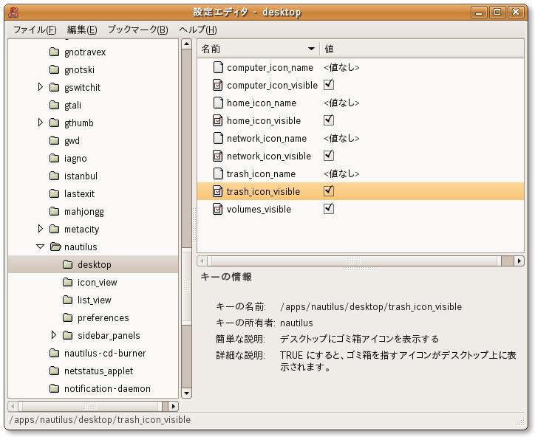Click the 値 column header

(x=422, y=49)
